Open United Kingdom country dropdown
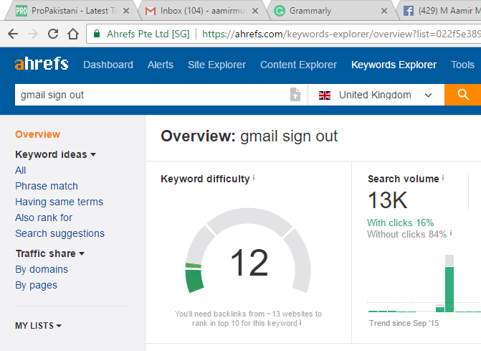Viewport: 481px width, 351px height. [376, 95]
